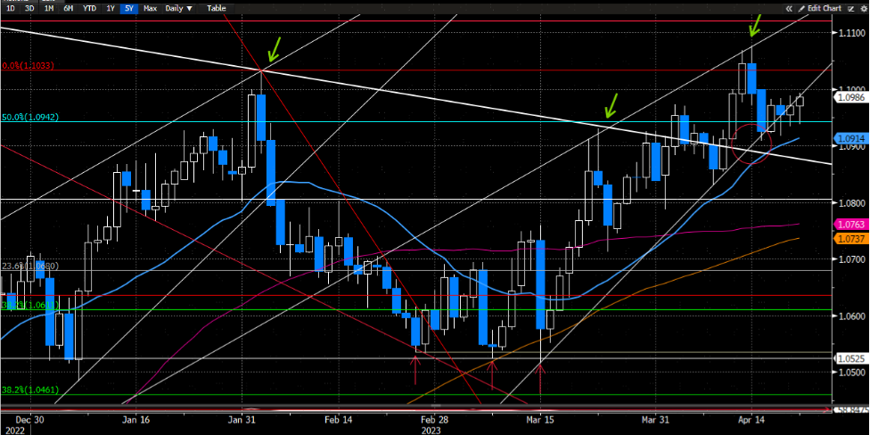Image resolution: width=870 pixels, height=435 pixels.
Task: Choose the 1Y range
Action: pos(111,8)
